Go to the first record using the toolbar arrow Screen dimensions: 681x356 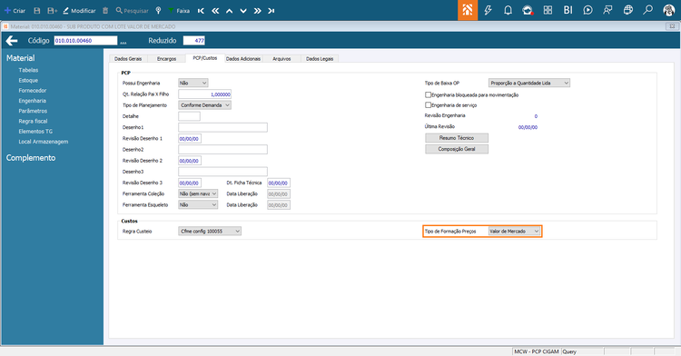[x=201, y=11]
